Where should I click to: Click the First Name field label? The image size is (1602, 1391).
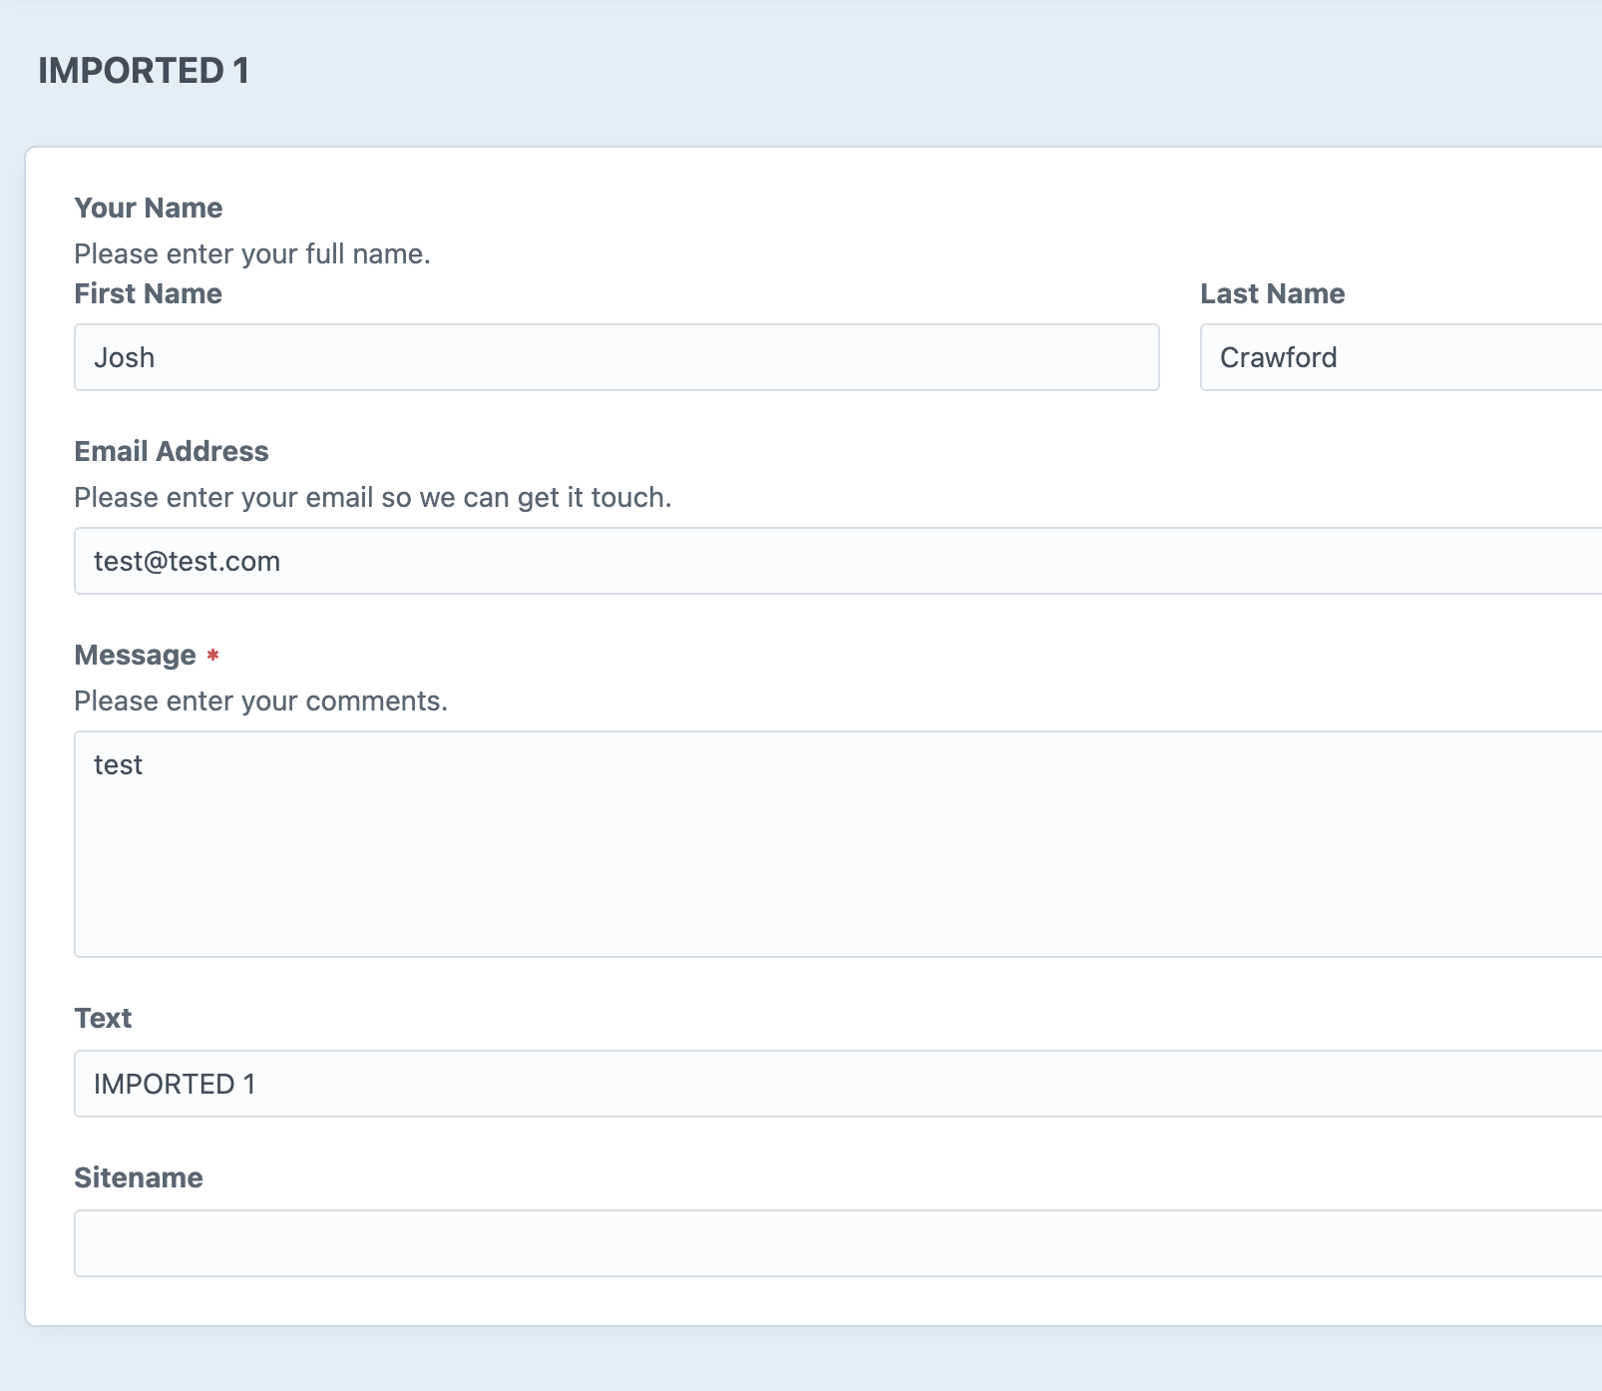(x=147, y=293)
